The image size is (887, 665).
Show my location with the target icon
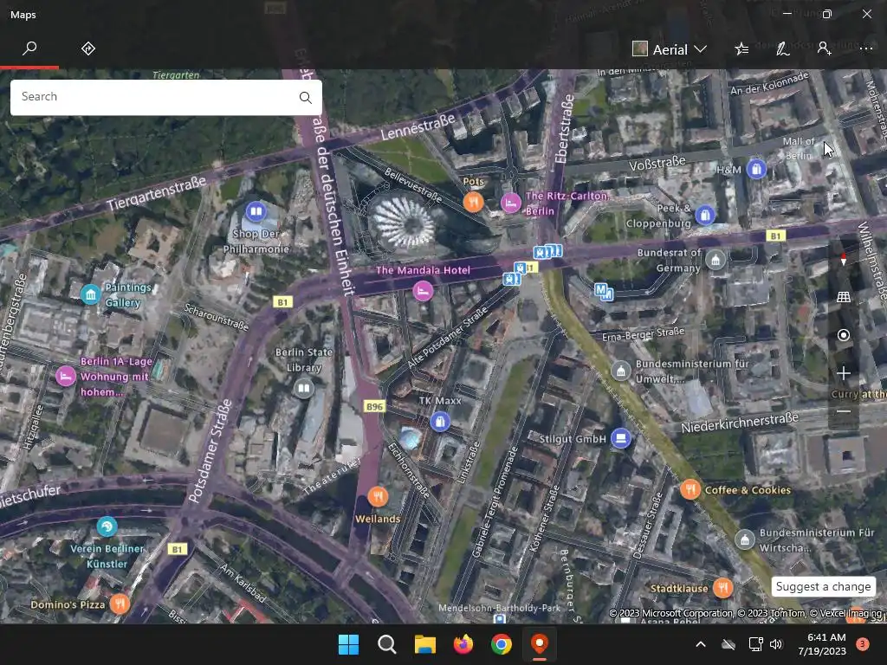(x=844, y=335)
